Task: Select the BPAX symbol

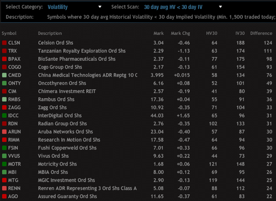Action: pos(14,59)
